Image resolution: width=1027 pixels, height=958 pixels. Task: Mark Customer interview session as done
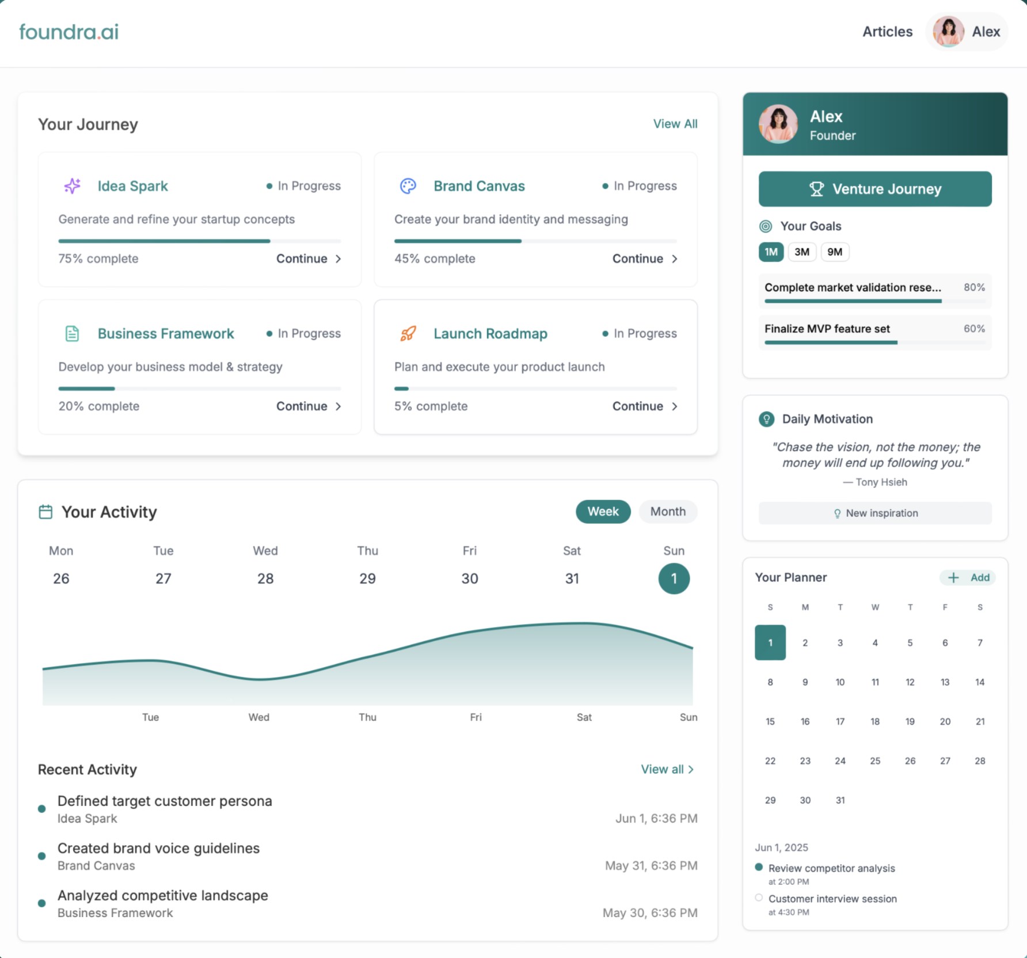(x=759, y=898)
